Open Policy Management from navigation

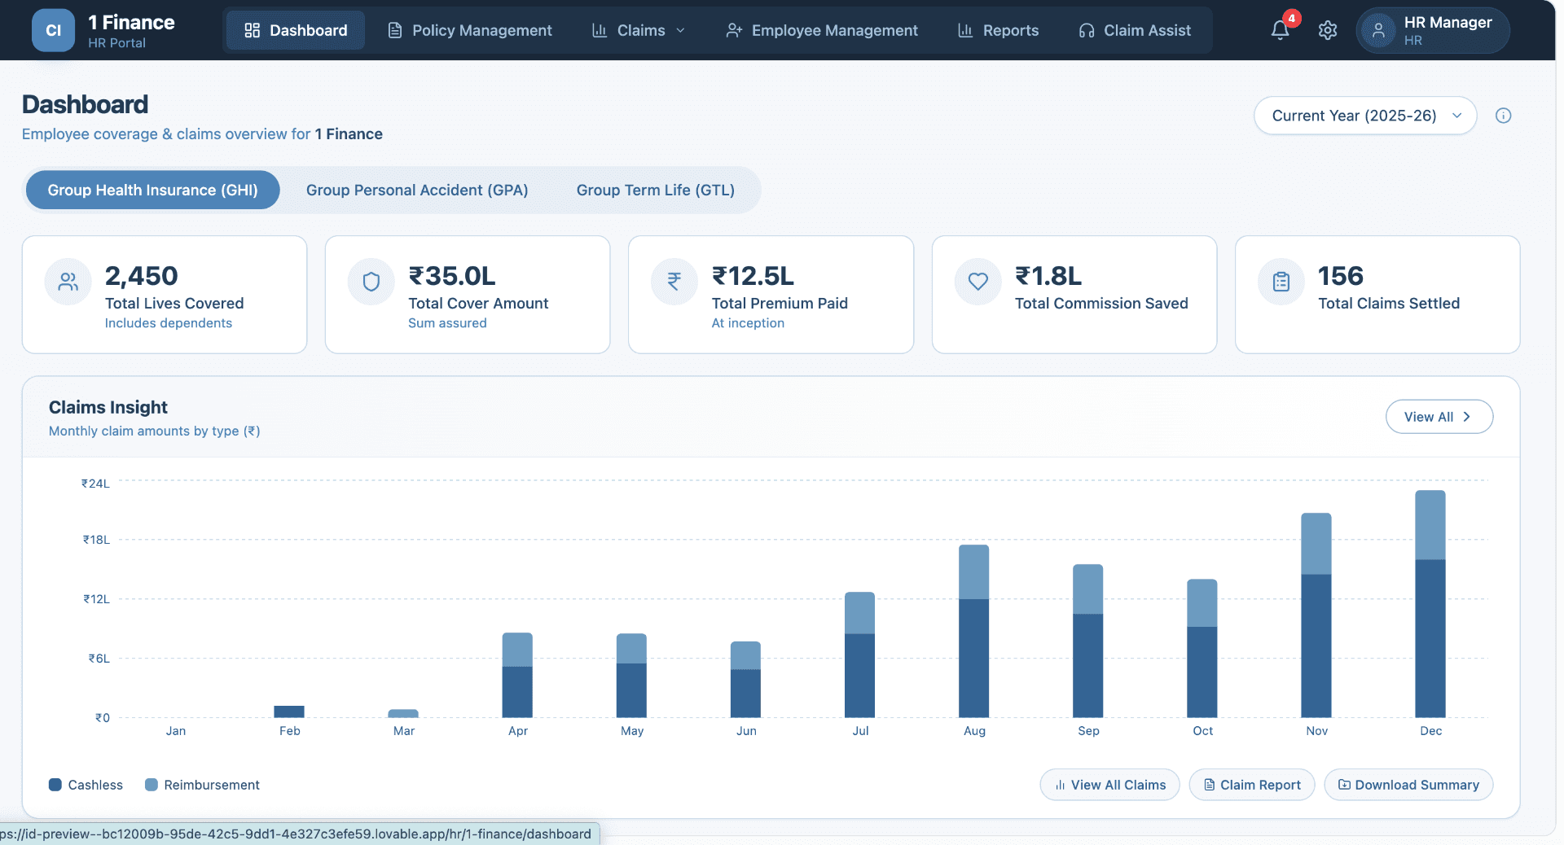coord(470,31)
